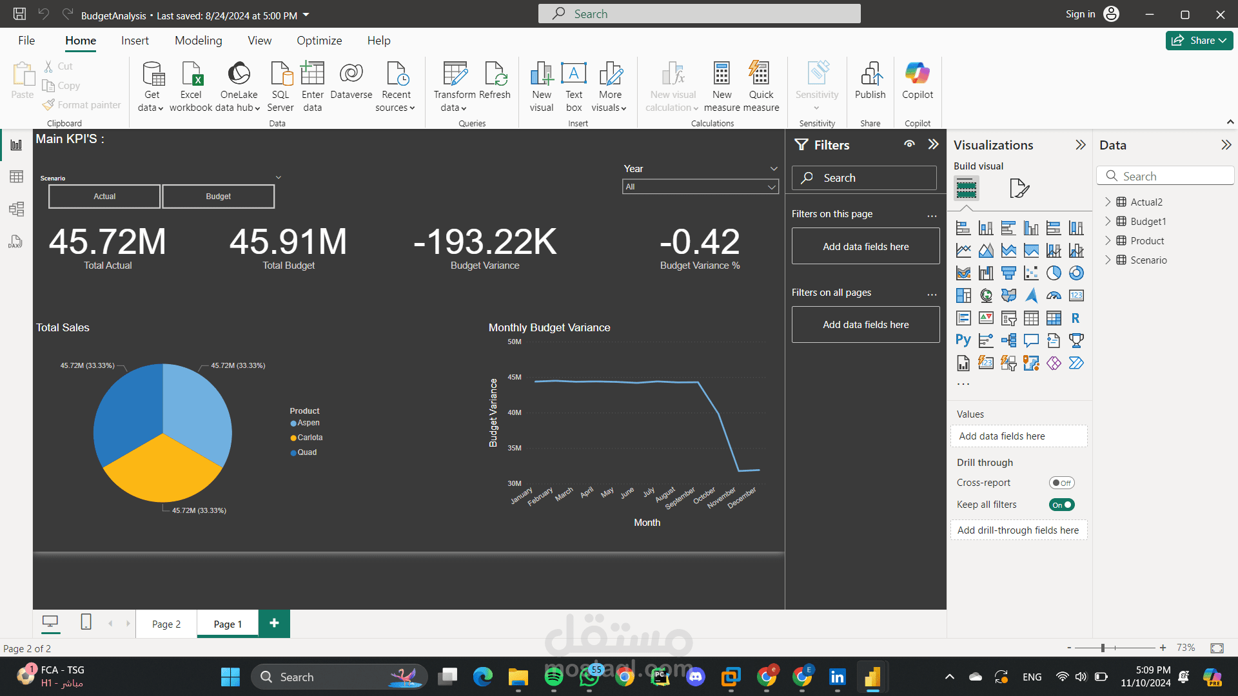The height and width of the screenshot is (696, 1238).
Task: Open the Modeling ribbon tab
Action: pos(198,41)
